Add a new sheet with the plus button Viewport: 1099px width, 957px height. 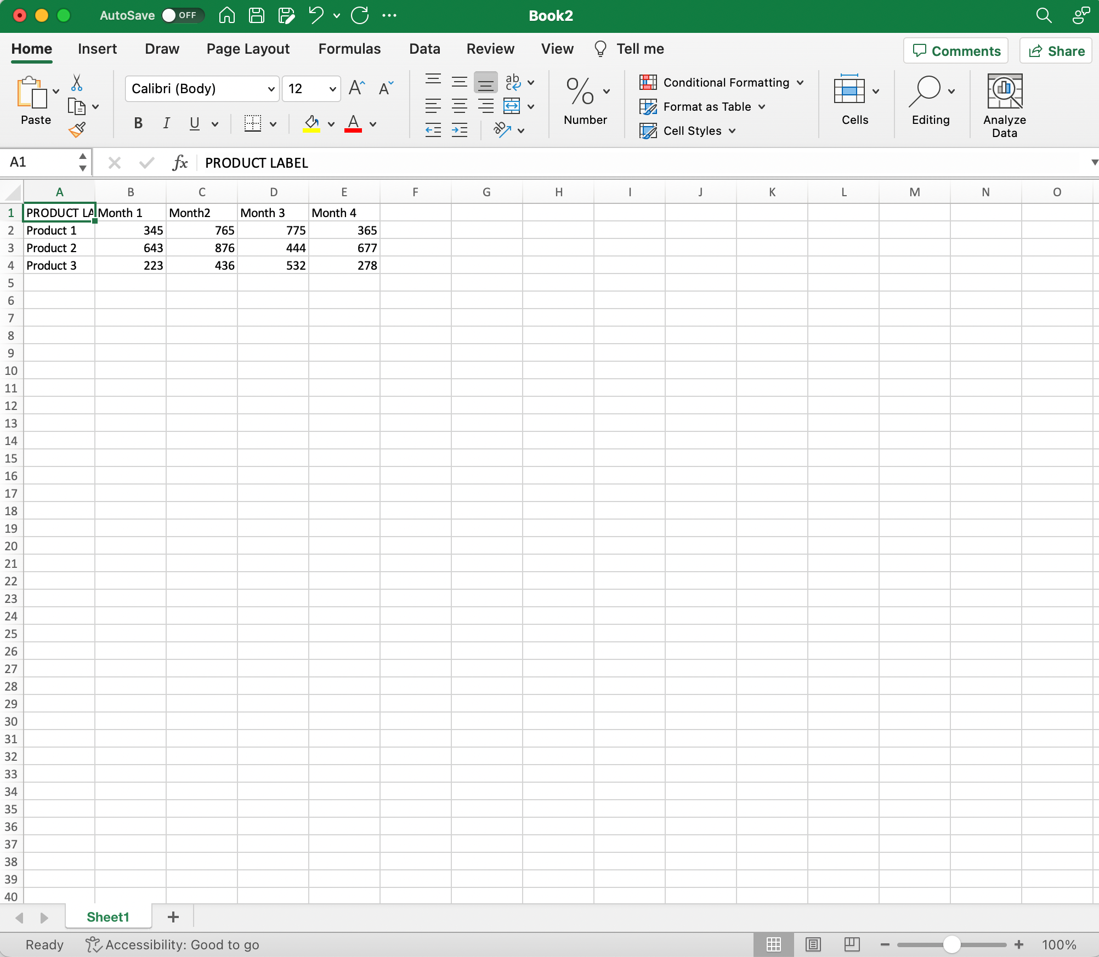(x=173, y=916)
